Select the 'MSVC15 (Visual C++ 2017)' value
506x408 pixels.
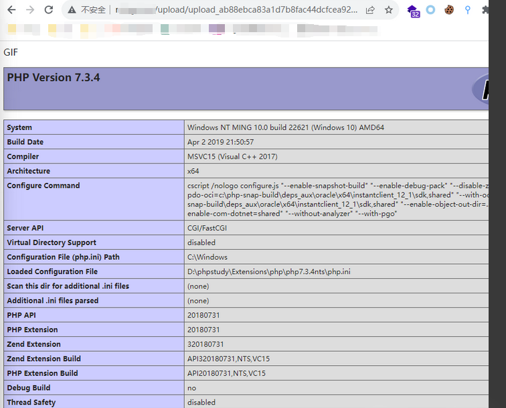[232, 157]
